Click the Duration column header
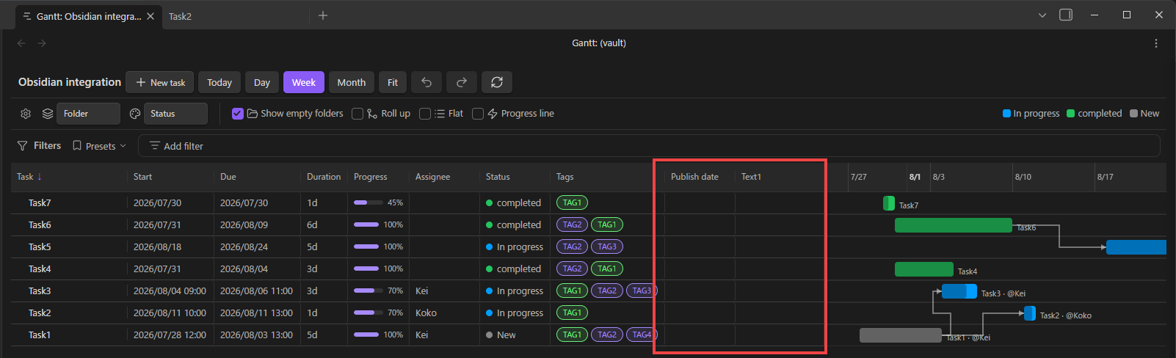The width and height of the screenshot is (1176, 358). 324,177
